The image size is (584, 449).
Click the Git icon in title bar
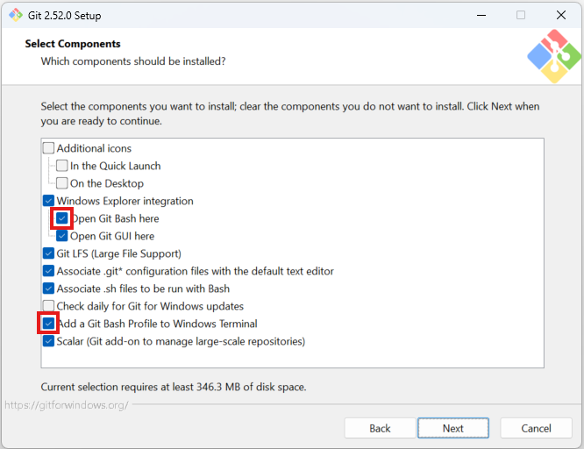pos(16,15)
